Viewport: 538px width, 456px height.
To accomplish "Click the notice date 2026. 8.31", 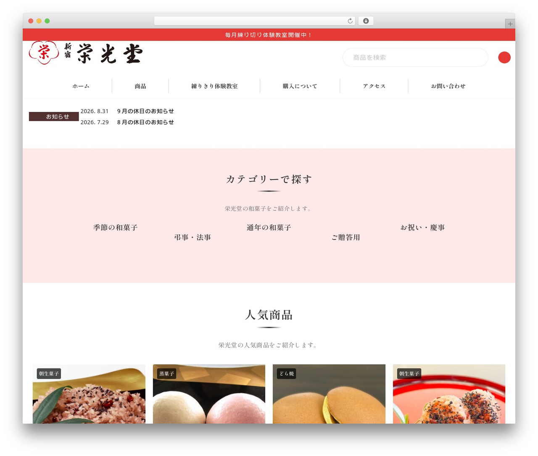I will click(x=95, y=111).
